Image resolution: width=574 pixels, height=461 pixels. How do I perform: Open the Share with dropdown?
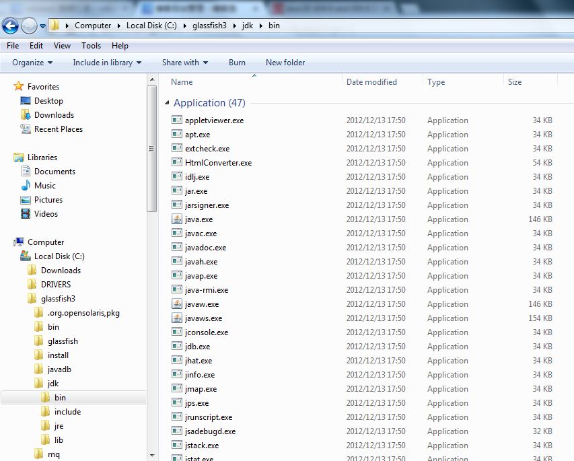pyautogui.click(x=184, y=63)
